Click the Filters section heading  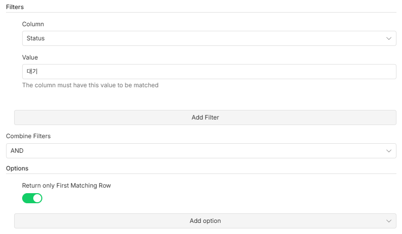(15, 7)
